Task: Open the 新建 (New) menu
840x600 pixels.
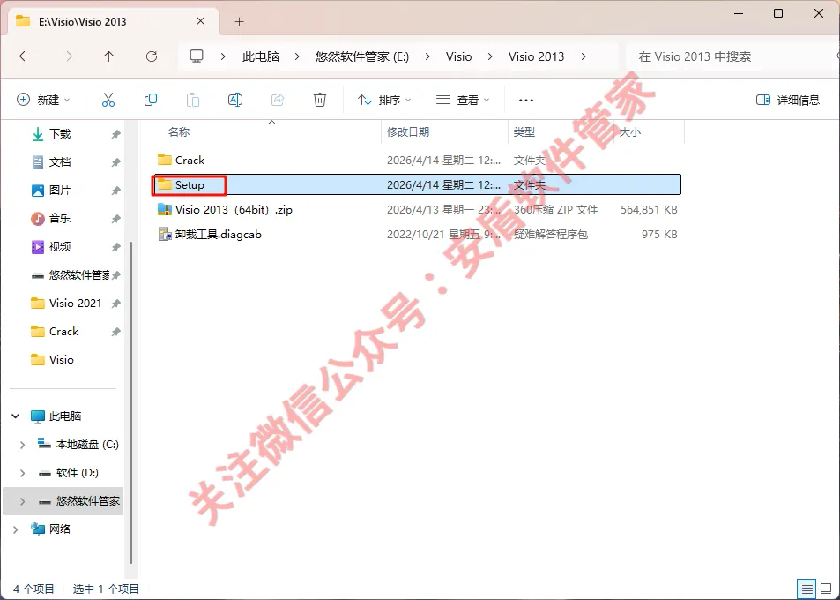Action: point(43,100)
